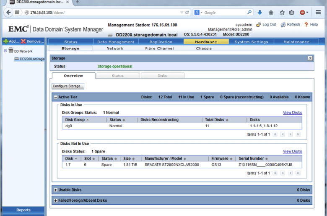The image size is (327, 216).
Task: Switch to the Status main tab
Action: (x=71, y=42)
